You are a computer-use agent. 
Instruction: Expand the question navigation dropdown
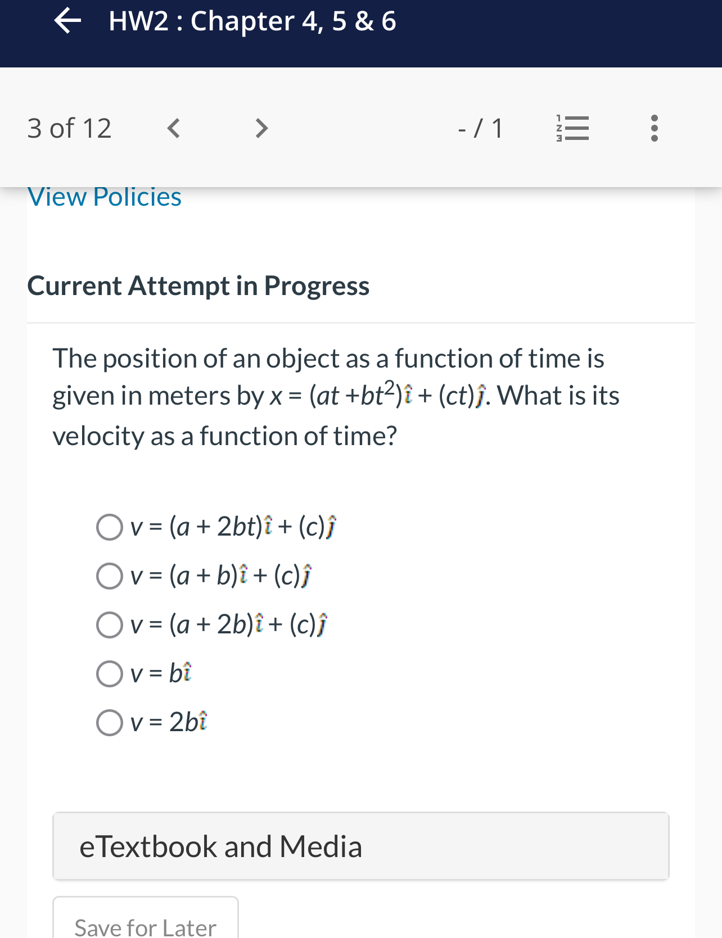pos(572,128)
